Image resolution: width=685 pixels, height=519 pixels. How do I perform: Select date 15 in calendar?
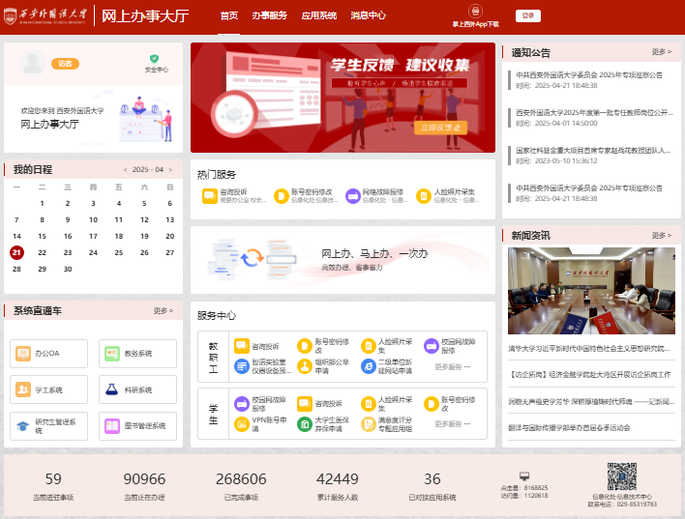pyautogui.click(x=42, y=236)
